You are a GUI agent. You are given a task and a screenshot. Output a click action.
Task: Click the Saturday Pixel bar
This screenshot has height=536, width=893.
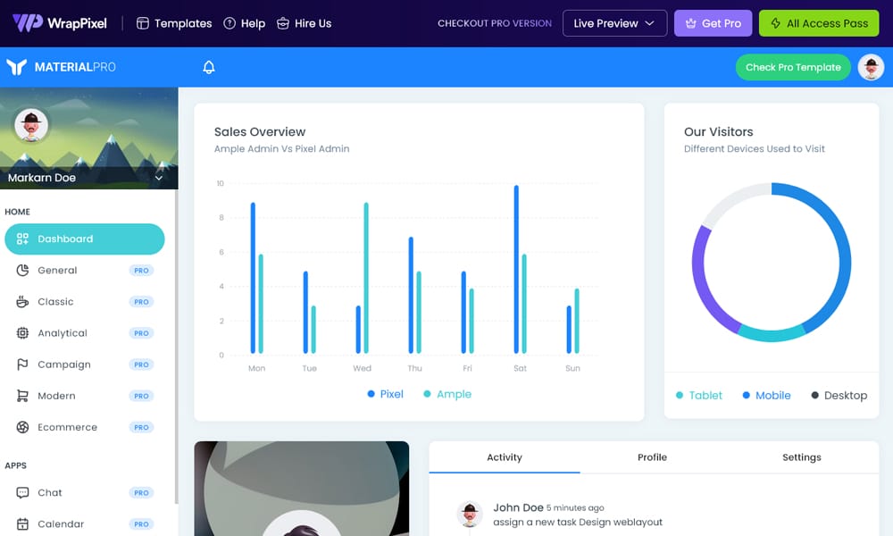(x=516, y=270)
